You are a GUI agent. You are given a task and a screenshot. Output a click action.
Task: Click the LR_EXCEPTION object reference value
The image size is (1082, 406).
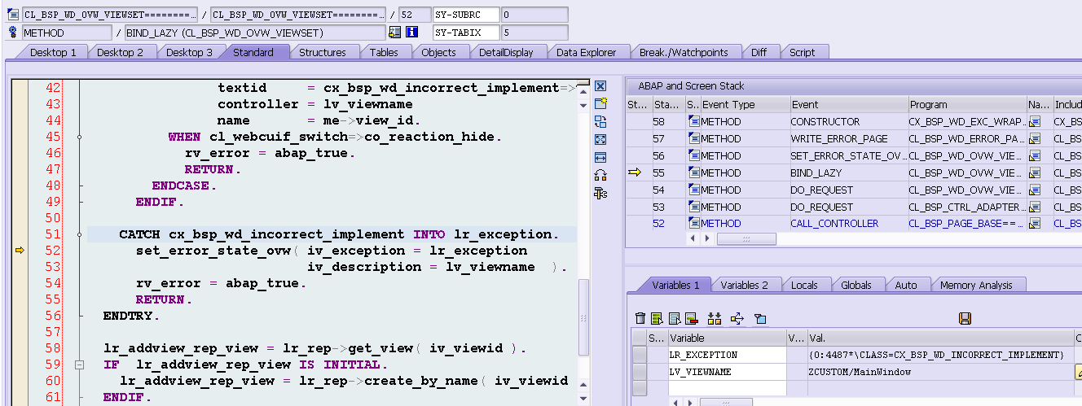coord(935,355)
